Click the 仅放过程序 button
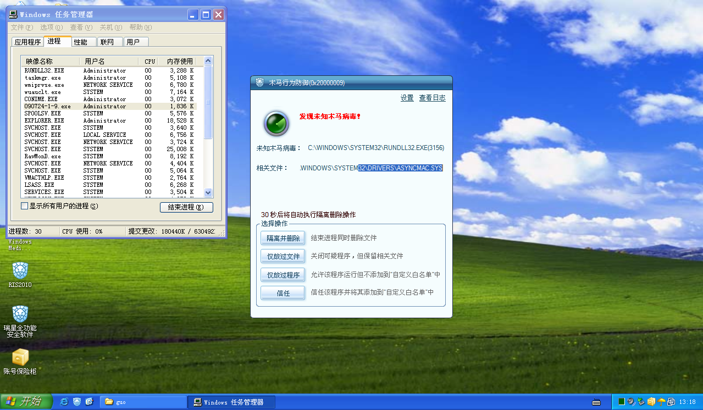 (x=283, y=275)
